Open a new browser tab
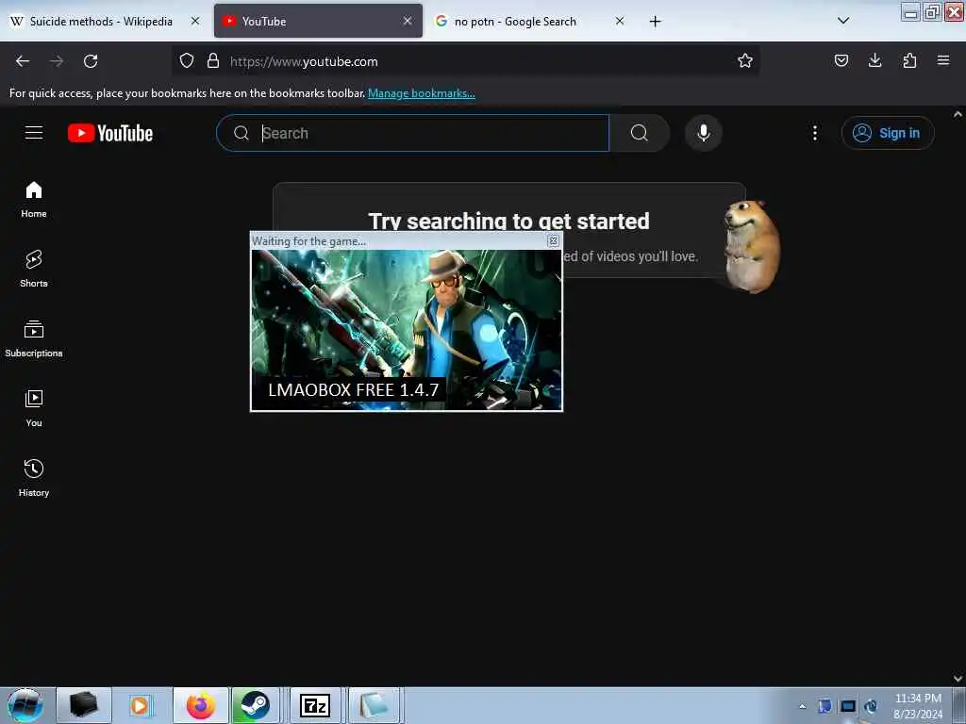This screenshot has height=724, width=966. point(655,22)
